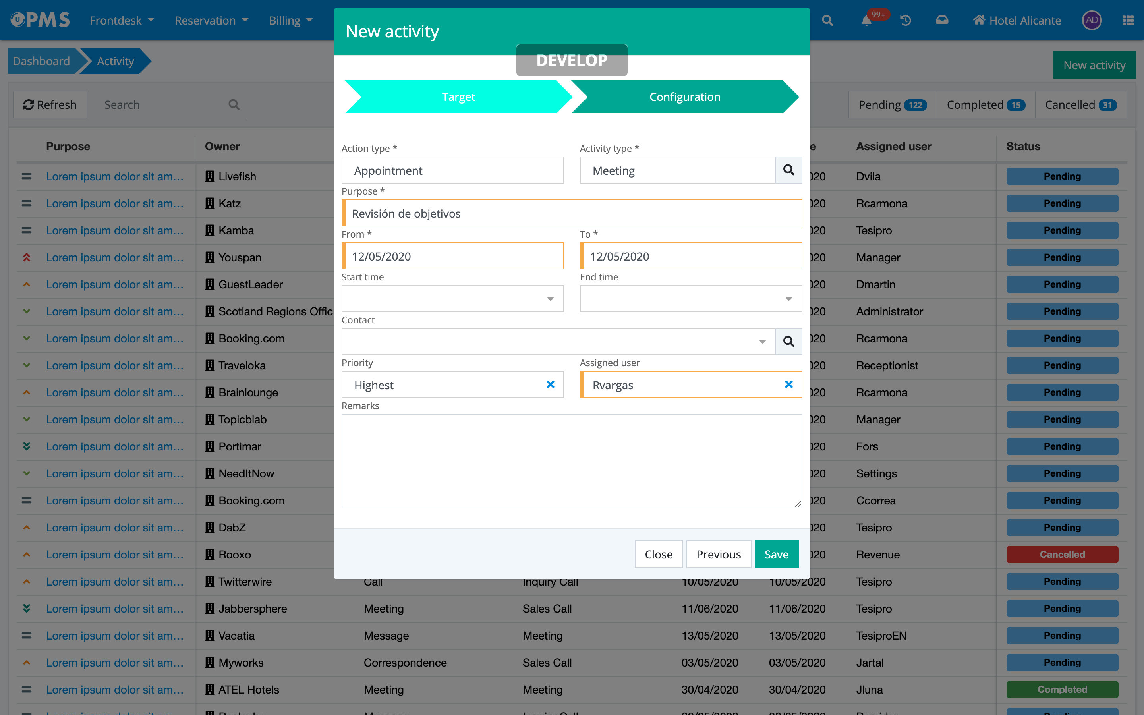Expand the Start time dropdown
Image resolution: width=1144 pixels, height=715 pixels.
pyautogui.click(x=550, y=299)
